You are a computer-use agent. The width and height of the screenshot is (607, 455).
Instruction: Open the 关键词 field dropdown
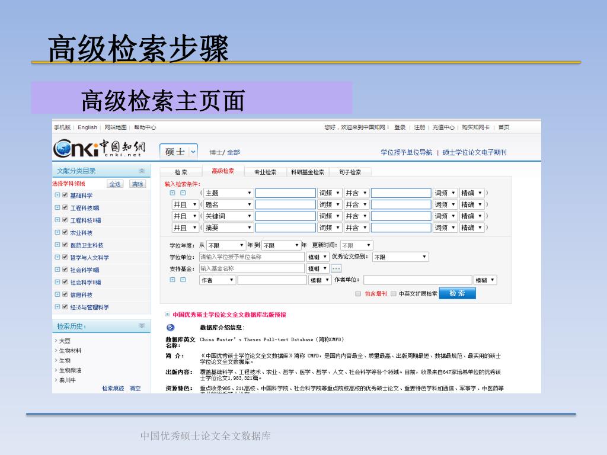point(228,216)
